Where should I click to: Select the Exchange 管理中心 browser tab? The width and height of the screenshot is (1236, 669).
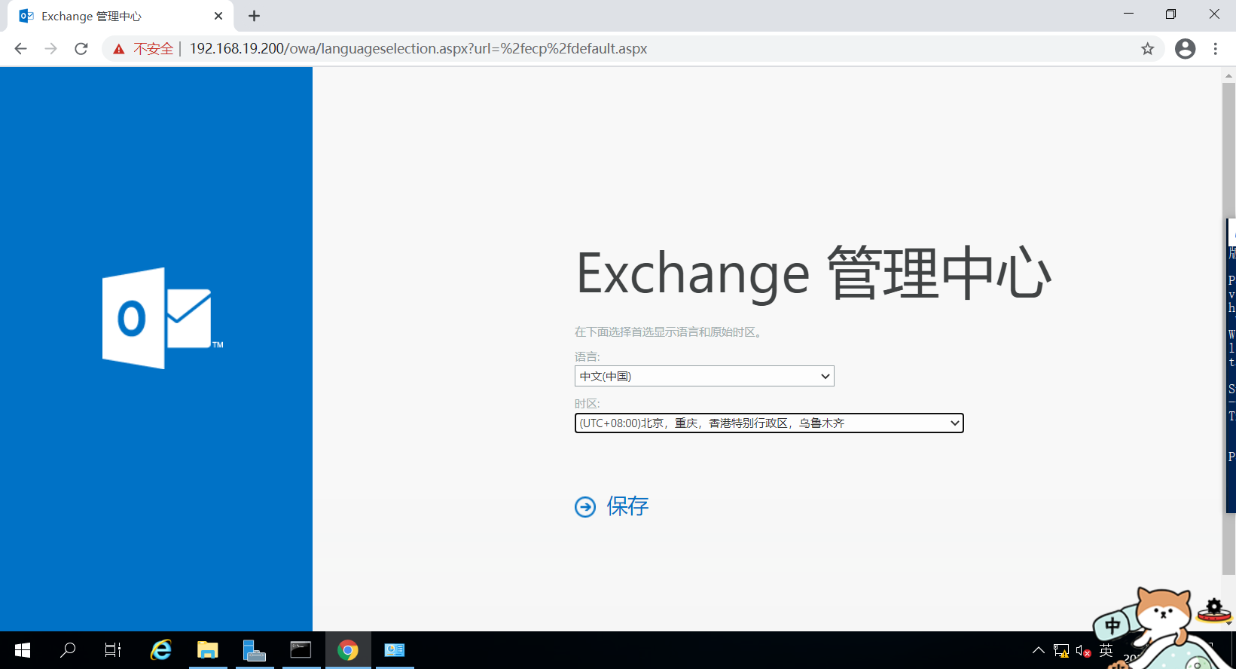pos(121,16)
